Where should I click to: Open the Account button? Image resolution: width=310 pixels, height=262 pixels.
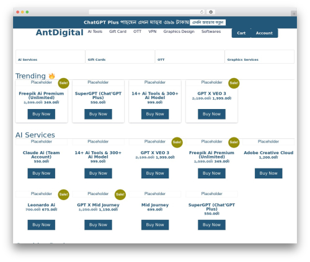click(x=264, y=33)
